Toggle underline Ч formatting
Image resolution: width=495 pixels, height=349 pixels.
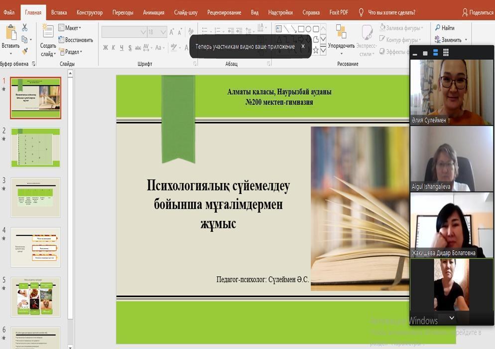tap(122, 48)
